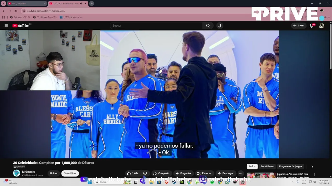This screenshot has width=332, height=186.
Task: Open options for 'jugamos a en una nota' video
Action: pos(315,175)
